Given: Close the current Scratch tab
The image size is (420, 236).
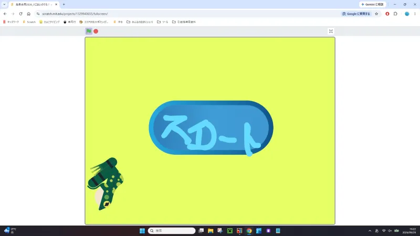Looking at the screenshot, I should (56, 5).
